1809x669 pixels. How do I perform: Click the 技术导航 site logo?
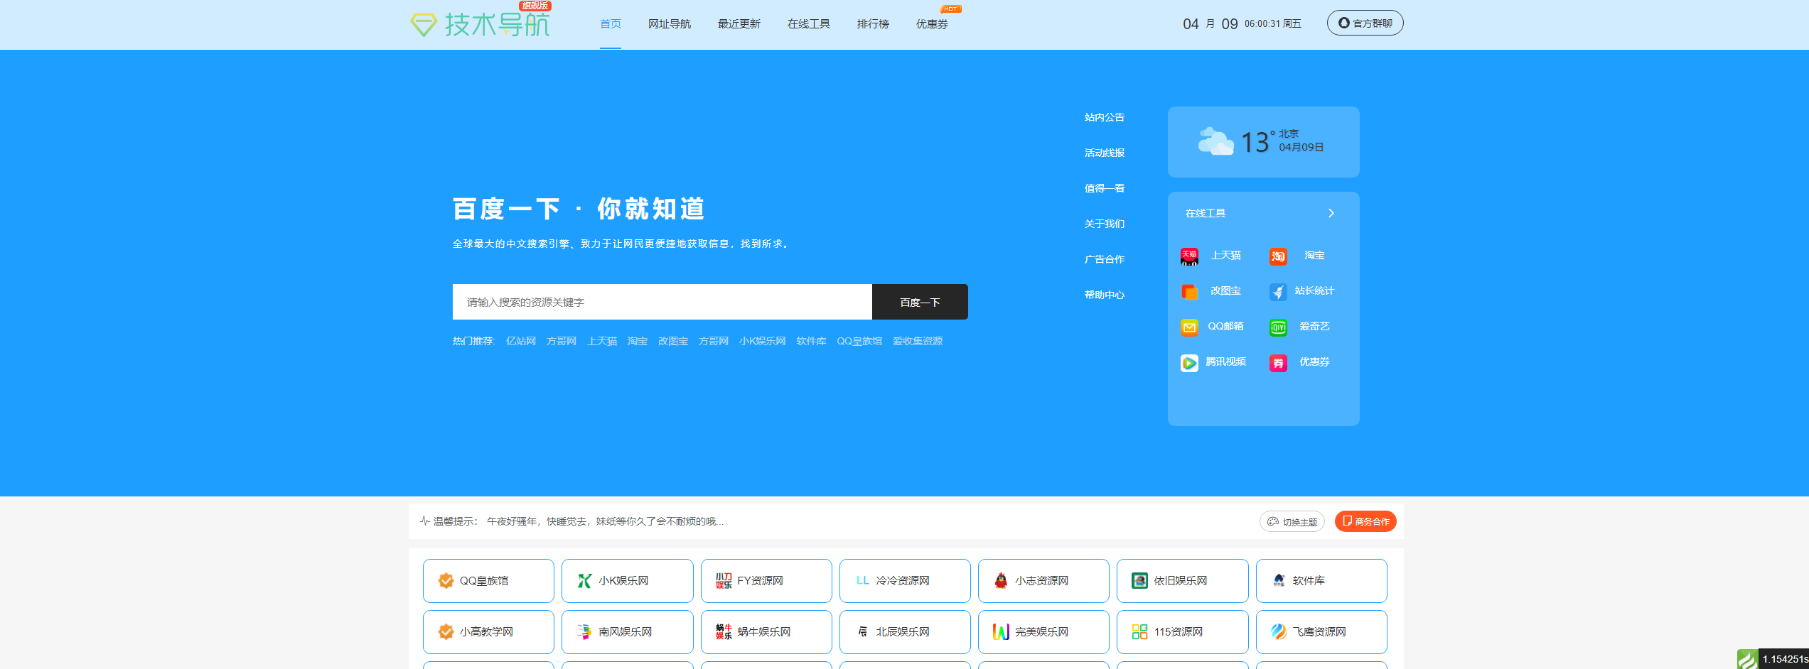click(x=481, y=24)
